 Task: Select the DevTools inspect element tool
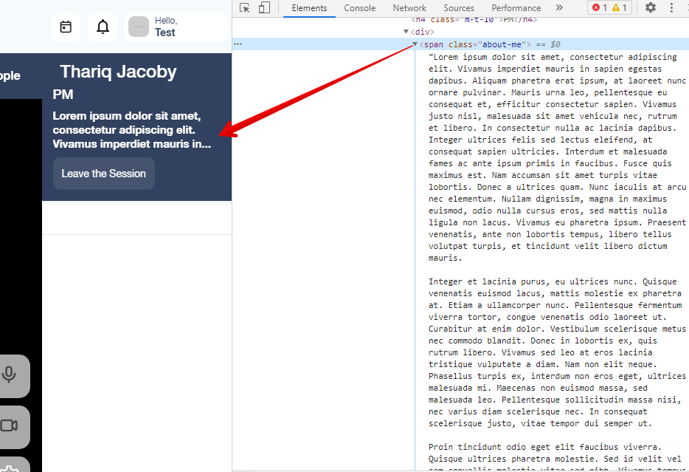[245, 8]
